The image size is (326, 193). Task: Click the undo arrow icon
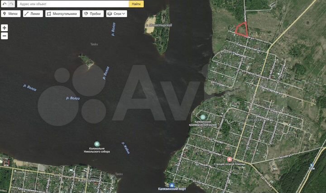(x=5, y=4)
